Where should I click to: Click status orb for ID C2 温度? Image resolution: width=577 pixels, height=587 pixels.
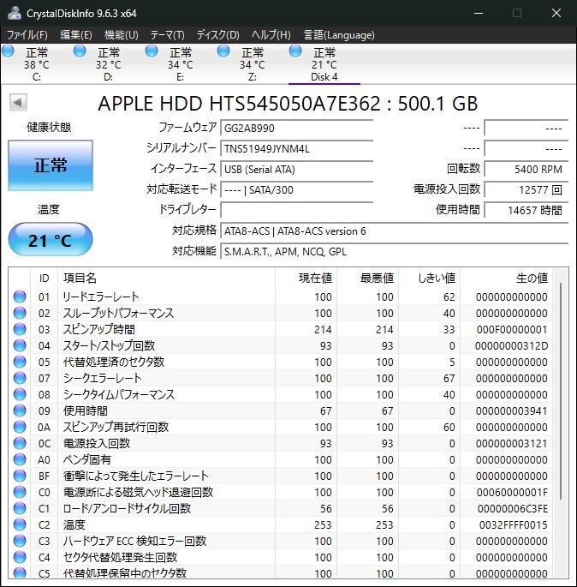(x=20, y=524)
